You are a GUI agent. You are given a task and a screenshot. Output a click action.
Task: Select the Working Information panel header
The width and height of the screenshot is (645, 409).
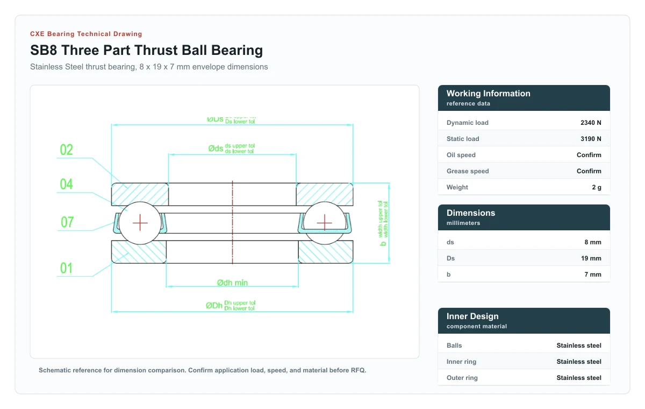click(524, 98)
